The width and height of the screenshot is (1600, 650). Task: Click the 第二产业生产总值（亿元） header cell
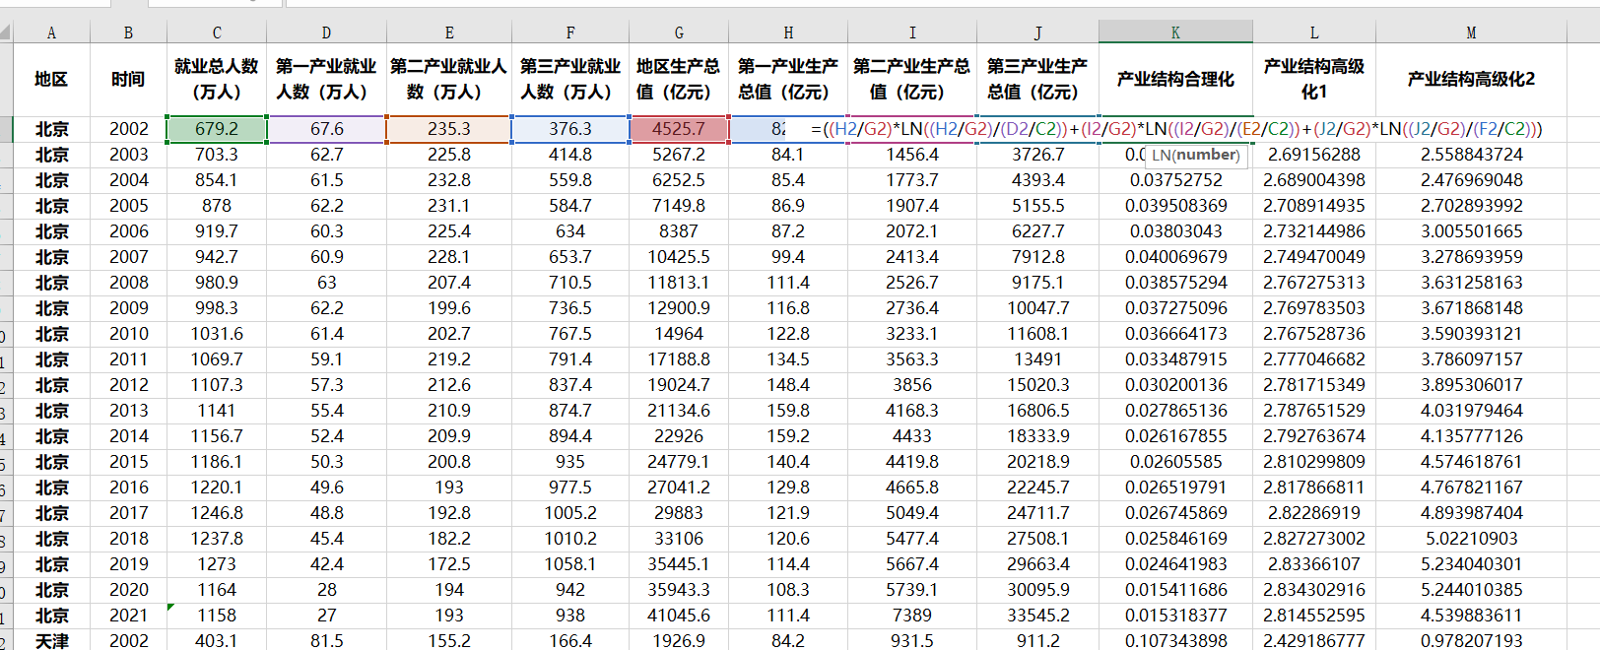(912, 80)
